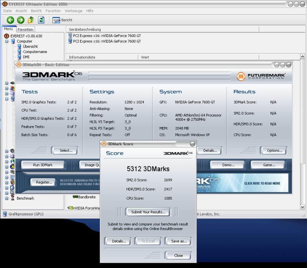Expand the node beside the speaker icon
Screen dimensions: 307x268
pyautogui.click(x=7, y=151)
